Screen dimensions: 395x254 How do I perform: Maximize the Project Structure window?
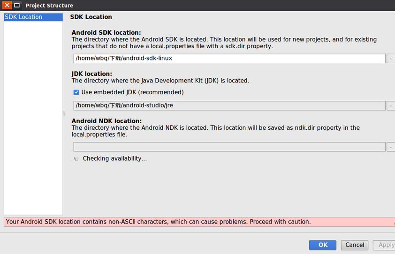[17, 5]
